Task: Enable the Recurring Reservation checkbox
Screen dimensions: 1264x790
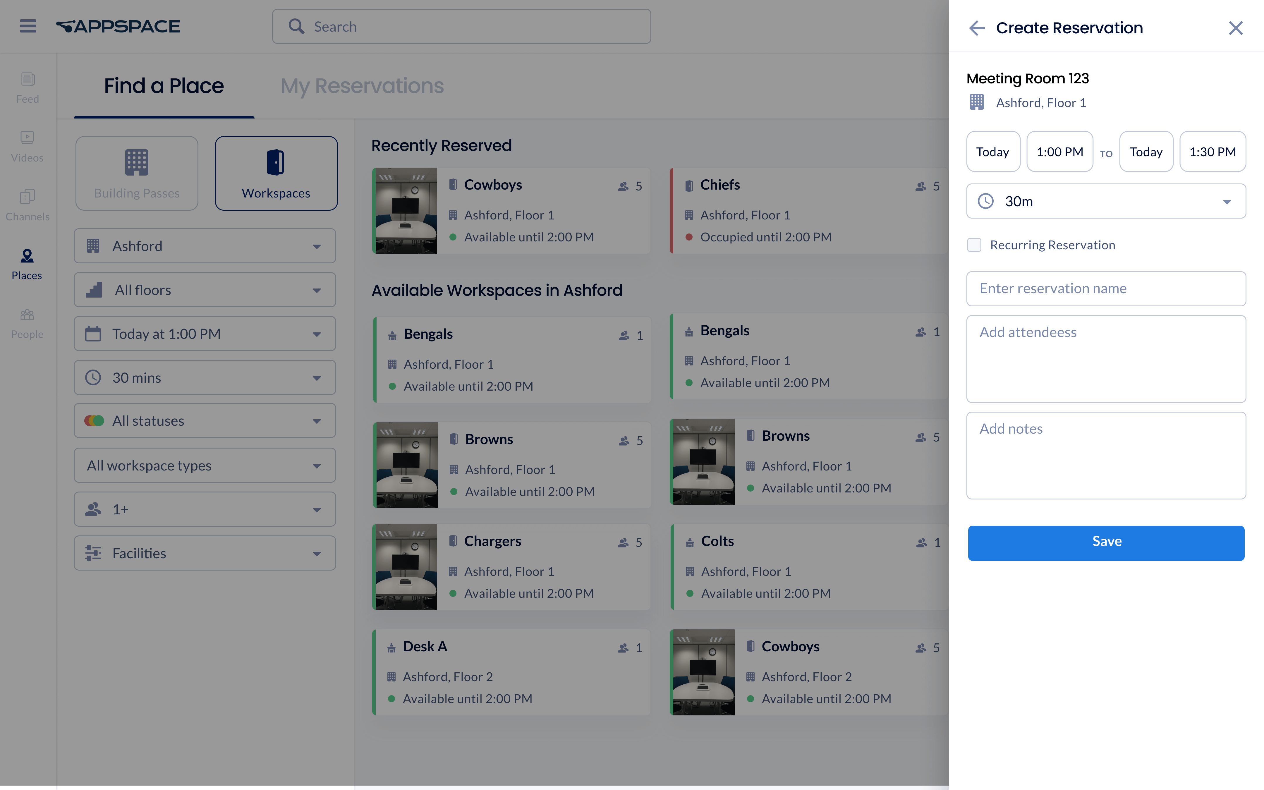Action: point(974,245)
